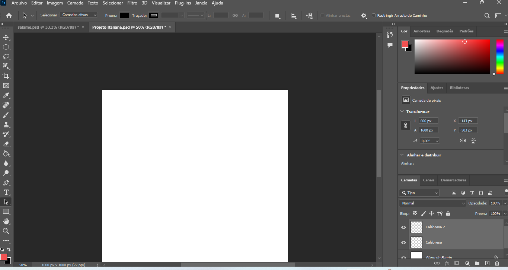Viewport: 508px width, 270px height.
Task: Hide the Calabresa 2 layer
Action: [x=403, y=227]
